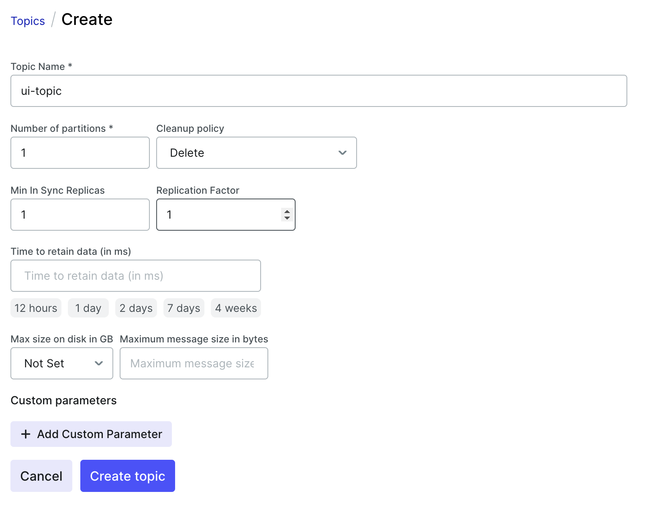Set retention to 4 weeks
Viewport: 657px width, 508px height.
click(236, 308)
